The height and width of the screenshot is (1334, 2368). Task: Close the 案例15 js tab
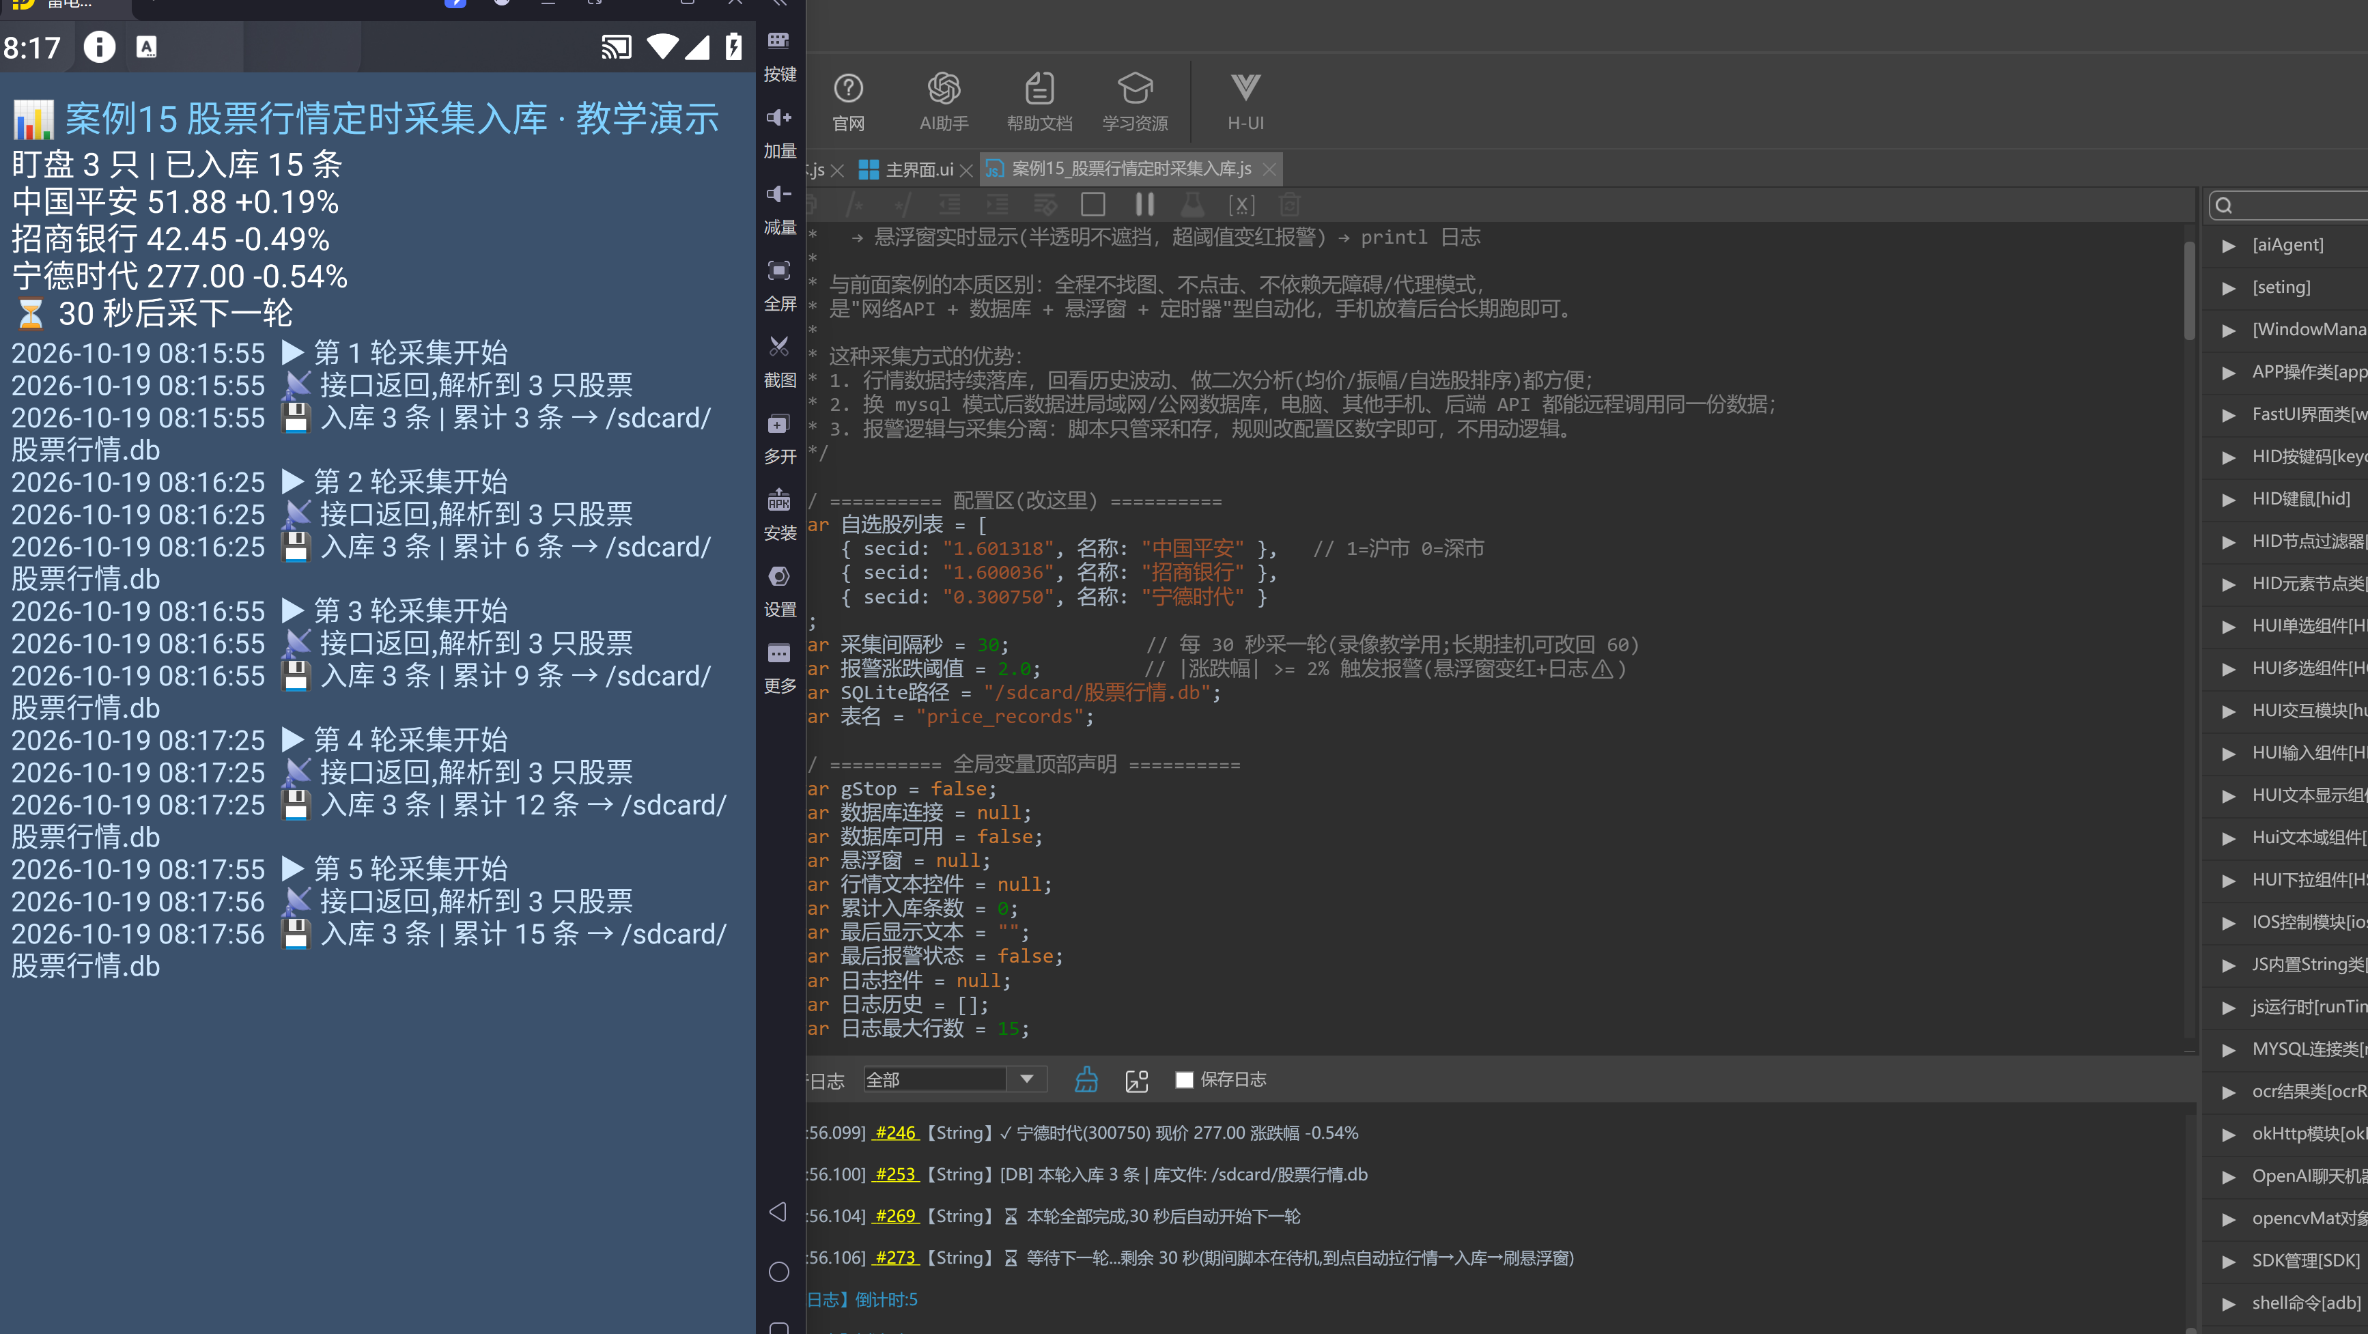coord(1269,169)
